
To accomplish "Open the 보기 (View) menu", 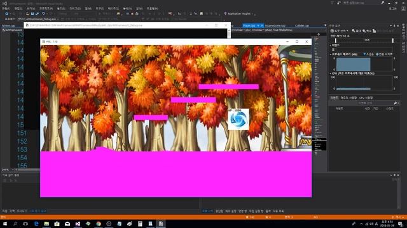I will pyautogui.click(x=31, y=8).
